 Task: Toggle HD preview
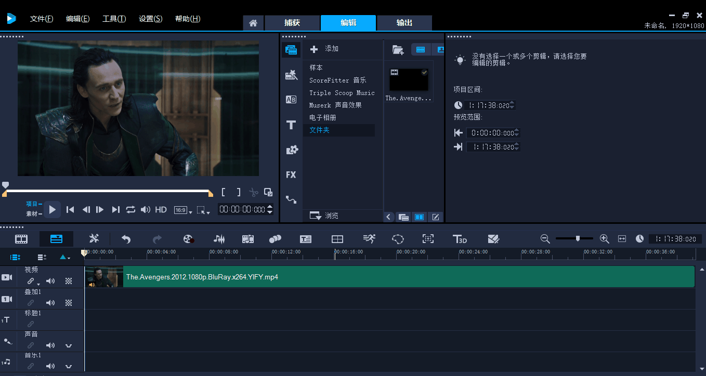point(161,210)
